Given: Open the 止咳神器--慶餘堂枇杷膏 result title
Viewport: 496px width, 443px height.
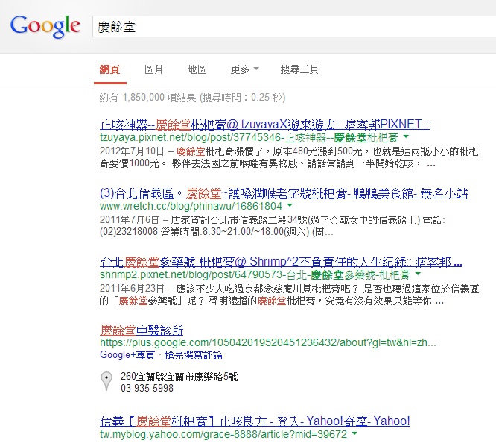Looking at the screenshot, I should tap(265, 125).
